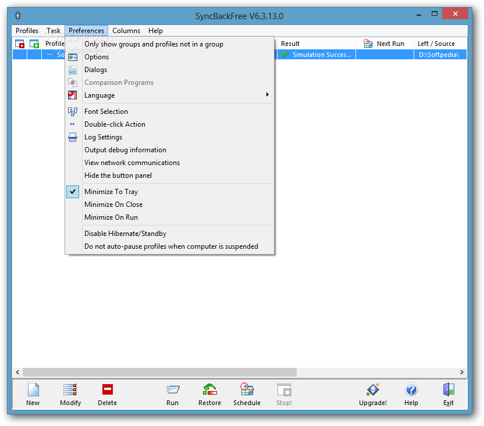Screen dimensions: 484x426
Task: Click the Double-click Action arrows icon
Action: 73,124
